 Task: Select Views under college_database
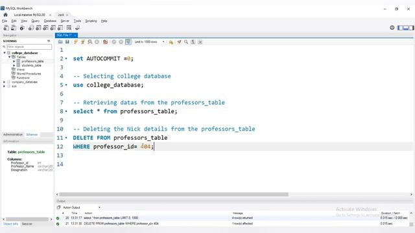click(20, 69)
